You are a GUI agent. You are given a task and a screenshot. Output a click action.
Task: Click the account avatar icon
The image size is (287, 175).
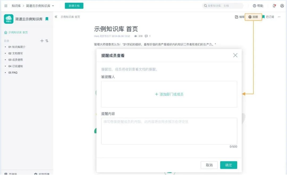point(282,6)
